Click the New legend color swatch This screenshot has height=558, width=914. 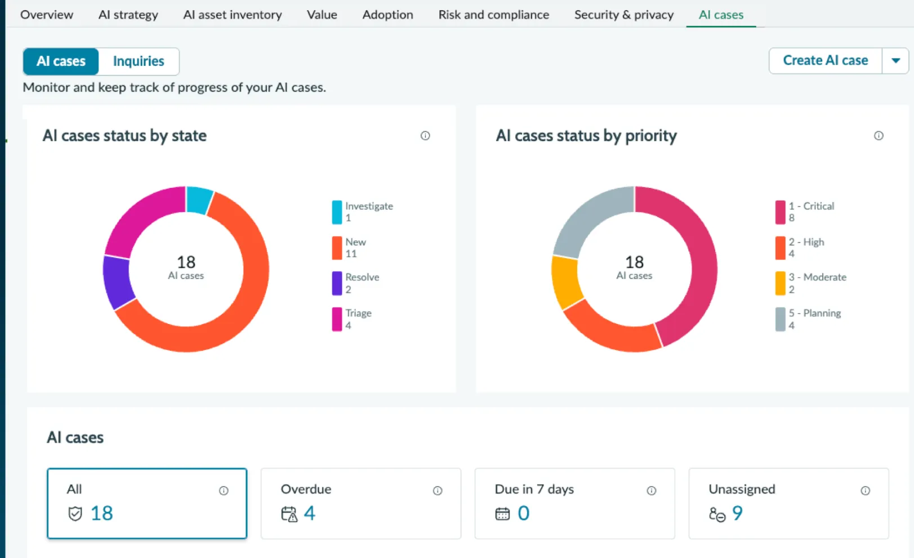[x=337, y=248]
